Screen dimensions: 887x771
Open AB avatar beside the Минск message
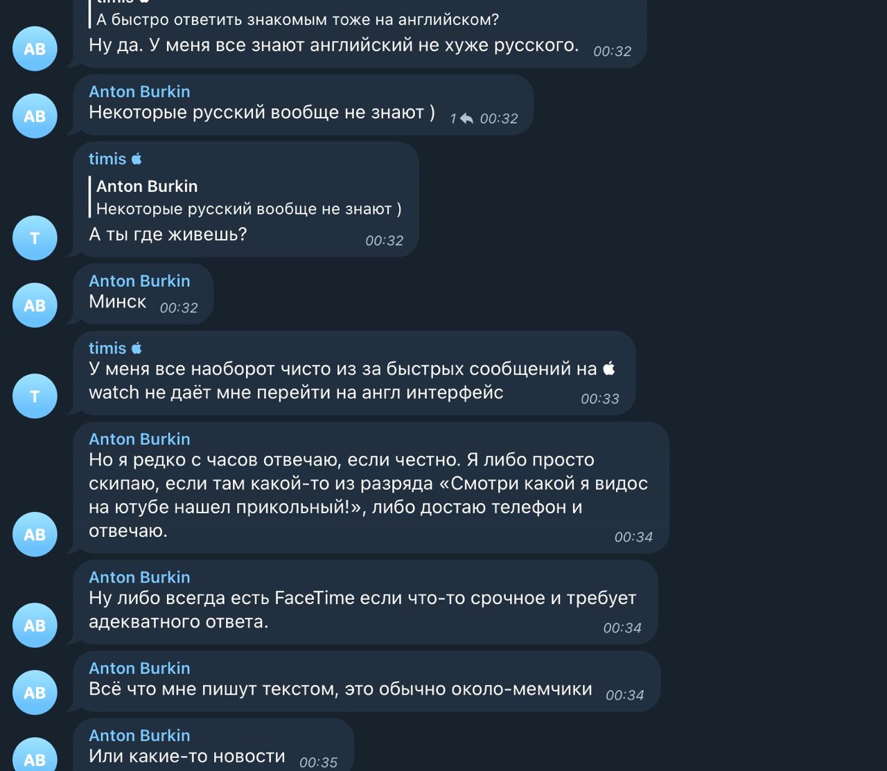pos(35,305)
